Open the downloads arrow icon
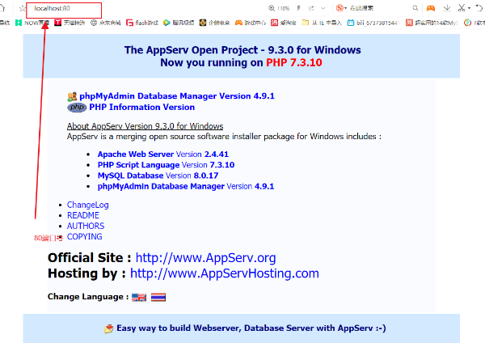 [447, 8]
